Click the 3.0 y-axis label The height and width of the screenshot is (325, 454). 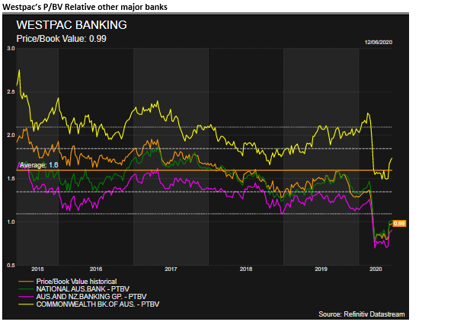pyautogui.click(x=11, y=48)
